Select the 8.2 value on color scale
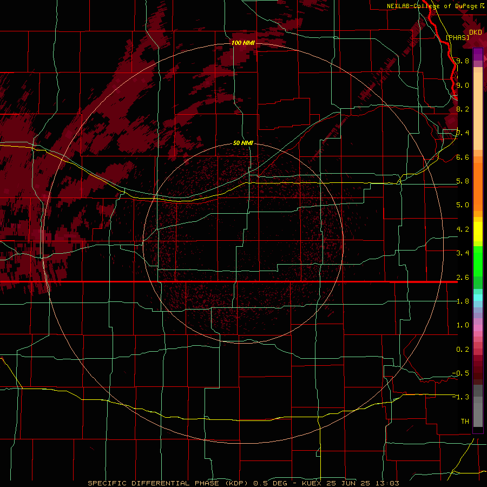This screenshot has height=487, width=487. 463,109
